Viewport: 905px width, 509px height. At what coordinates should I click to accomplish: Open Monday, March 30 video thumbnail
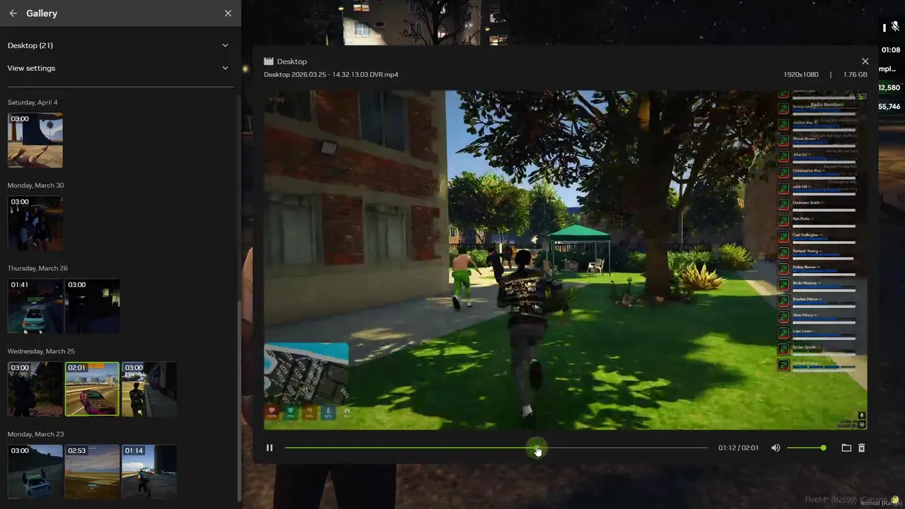click(x=35, y=223)
